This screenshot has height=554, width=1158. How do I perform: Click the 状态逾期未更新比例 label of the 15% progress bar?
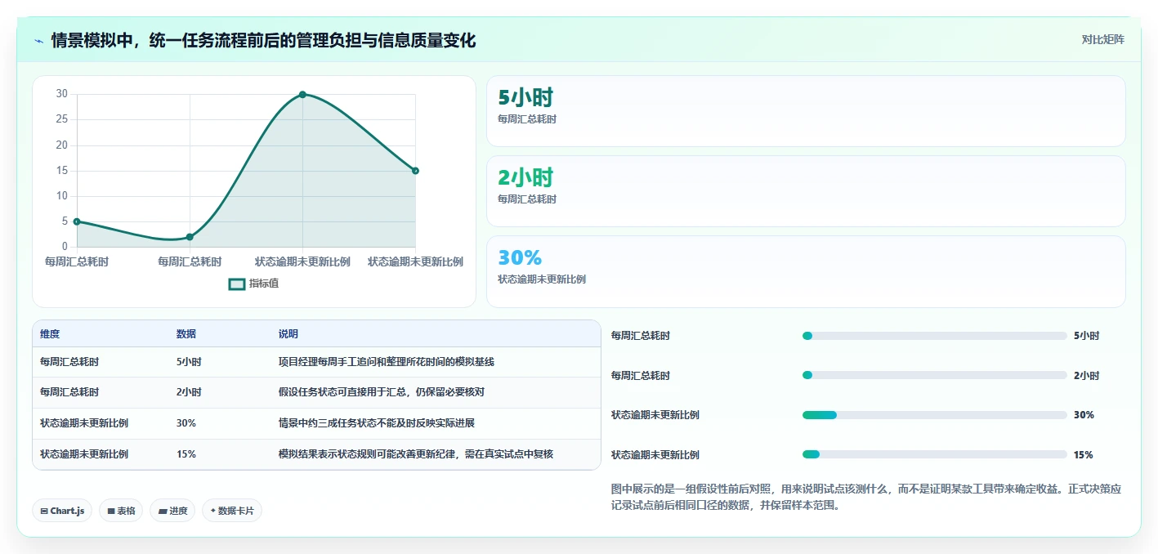click(x=655, y=455)
